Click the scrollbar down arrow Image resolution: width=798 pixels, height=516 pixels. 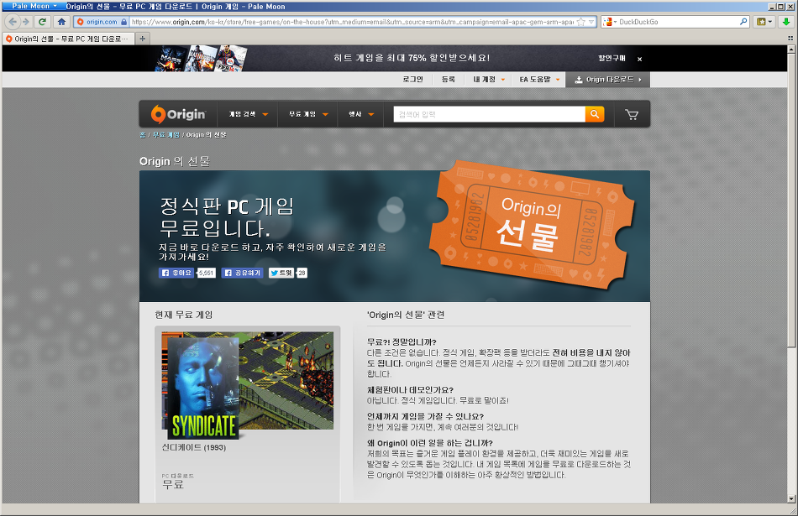[x=791, y=498]
